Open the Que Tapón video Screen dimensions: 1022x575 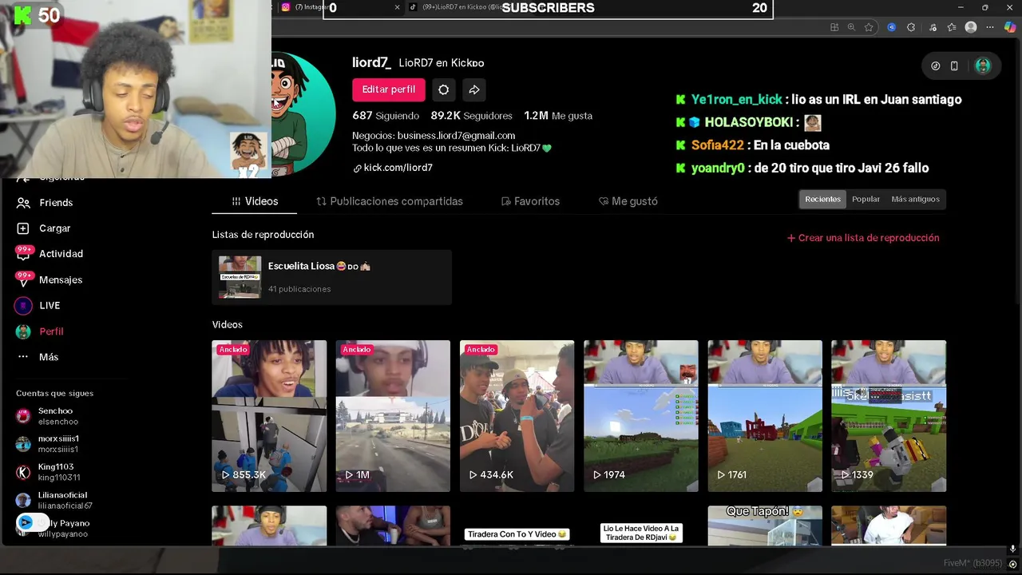pos(765,525)
